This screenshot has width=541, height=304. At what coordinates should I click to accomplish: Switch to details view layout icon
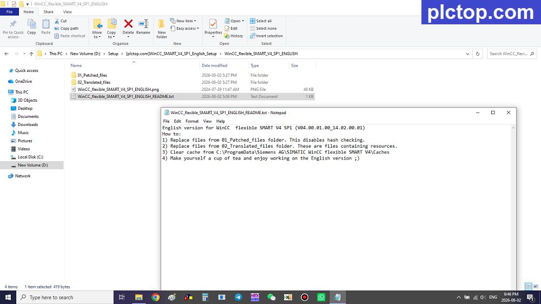click(x=529, y=286)
